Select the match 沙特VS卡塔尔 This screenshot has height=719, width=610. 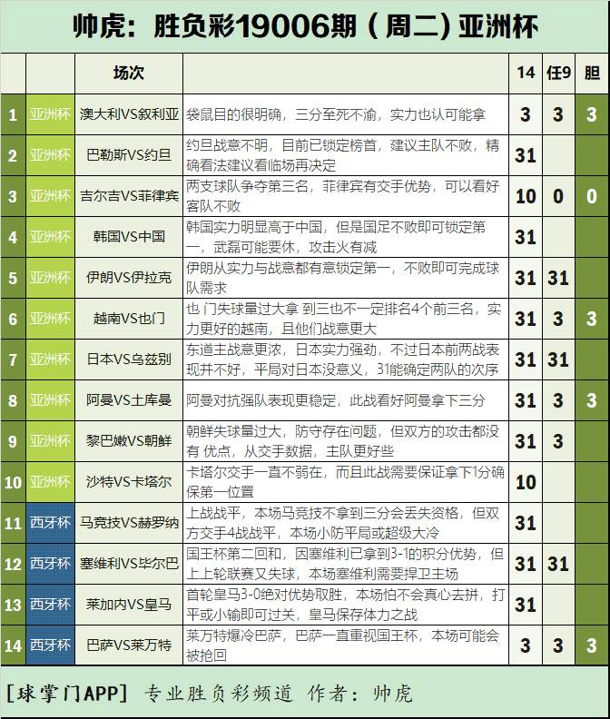(129, 482)
